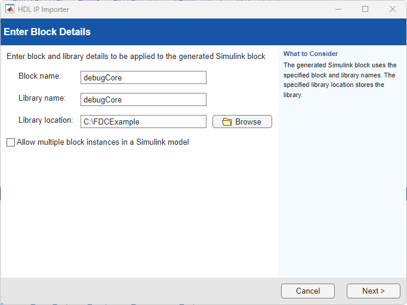Click the "Library name:" label
This screenshot has width=407, height=305.
pos(42,98)
